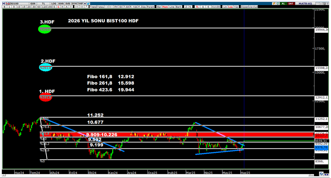Click the blue refresh arrows icon at bottom right
Screen dimensions: 331x178
point(321,174)
